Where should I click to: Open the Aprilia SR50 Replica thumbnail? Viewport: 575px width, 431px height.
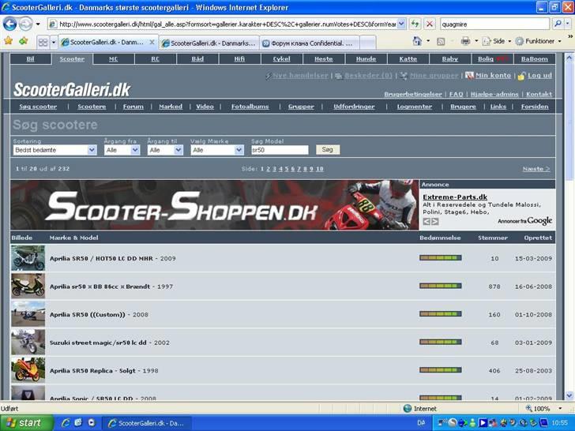click(x=28, y=370)
